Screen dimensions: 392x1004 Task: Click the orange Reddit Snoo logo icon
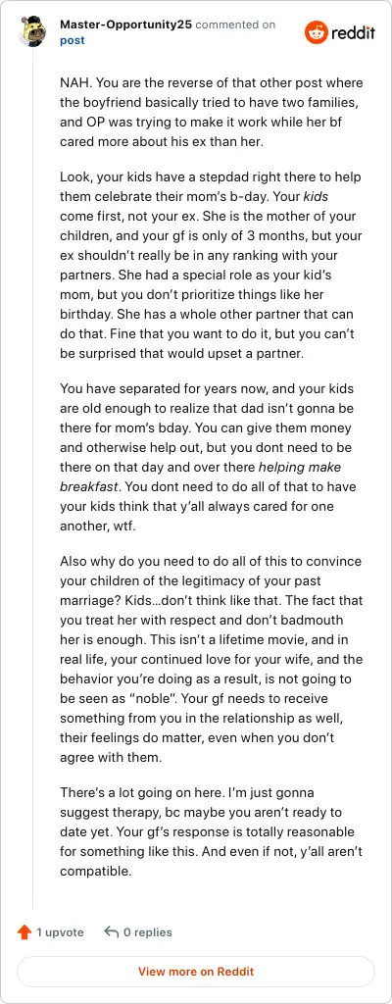(316, 32)
